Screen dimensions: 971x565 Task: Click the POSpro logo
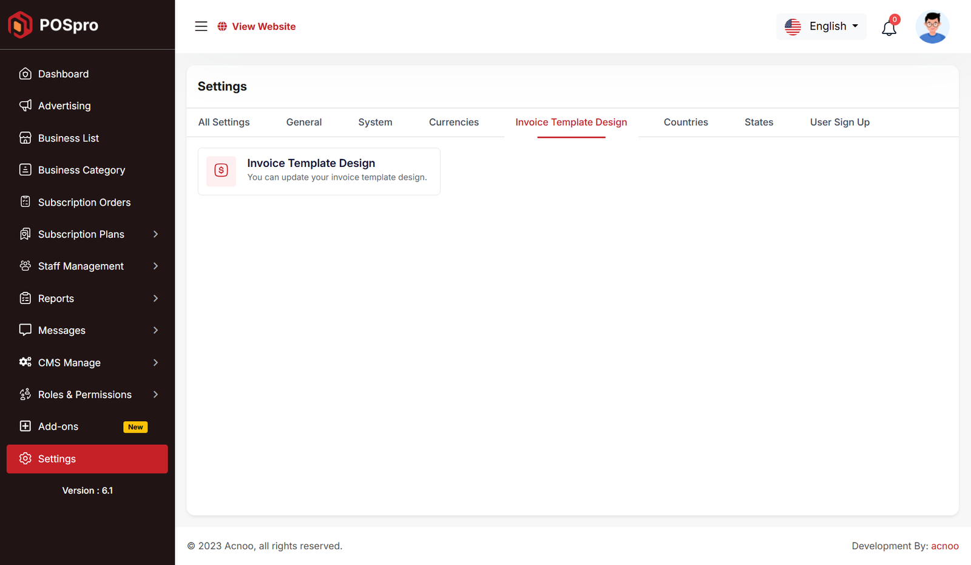pos(53,25)
